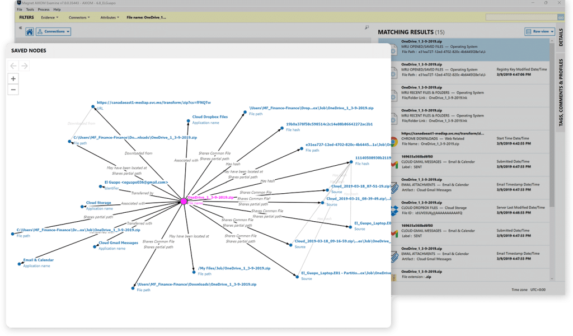
Task: Select the pink OneDrive_1_3-9-2019.zip center node
Action: point(184,201)
